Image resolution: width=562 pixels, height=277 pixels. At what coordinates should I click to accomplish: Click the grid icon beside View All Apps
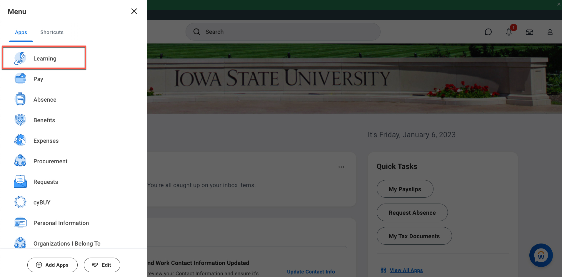click(x=383, y=270)
